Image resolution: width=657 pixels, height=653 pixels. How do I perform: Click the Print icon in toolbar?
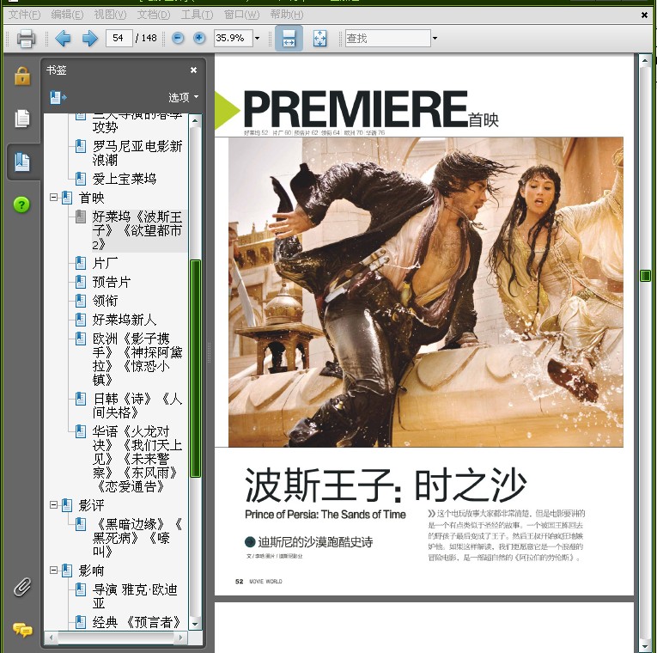(26, 38)
